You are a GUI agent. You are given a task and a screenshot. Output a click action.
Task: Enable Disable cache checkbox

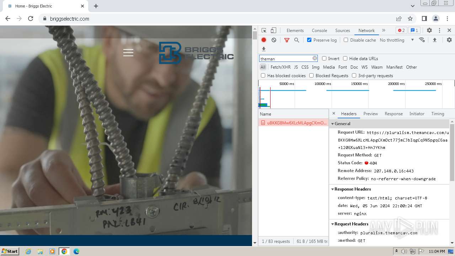[346, 40]
